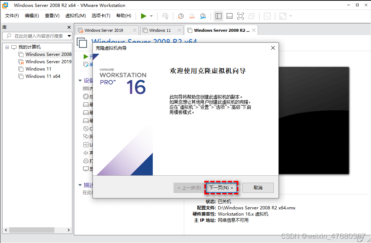This screenshot has width=371, height=243.
Task: Click the stretch guest display icon
Action: (x=283, y=16)
